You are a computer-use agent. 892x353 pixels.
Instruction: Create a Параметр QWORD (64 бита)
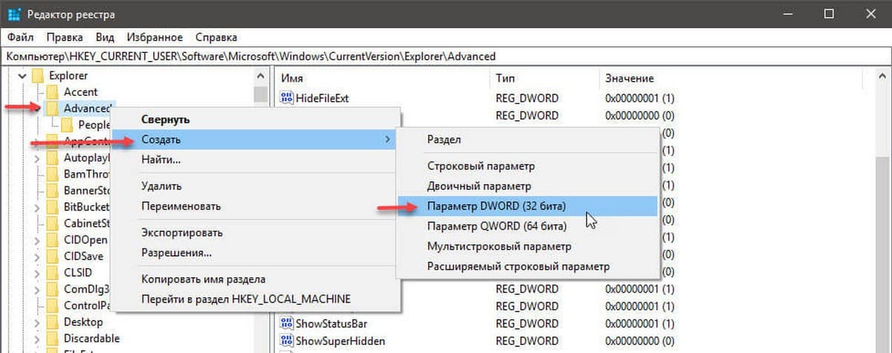click(527, 226)
